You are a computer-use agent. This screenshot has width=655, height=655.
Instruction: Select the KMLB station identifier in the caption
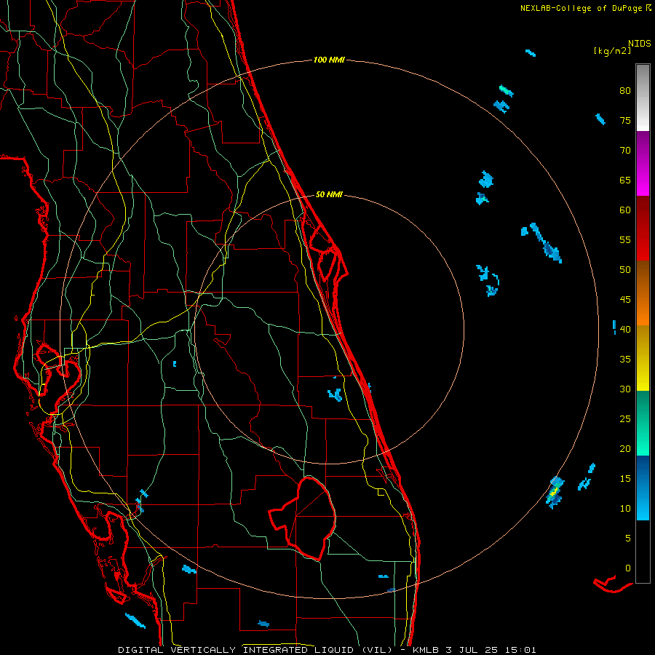426,650
